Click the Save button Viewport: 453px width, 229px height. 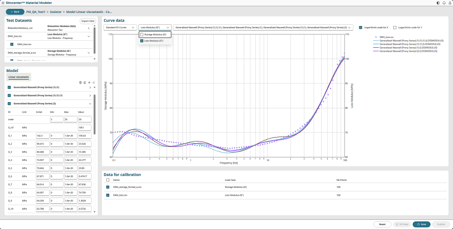pyautogui.click(x=422, y=225)
